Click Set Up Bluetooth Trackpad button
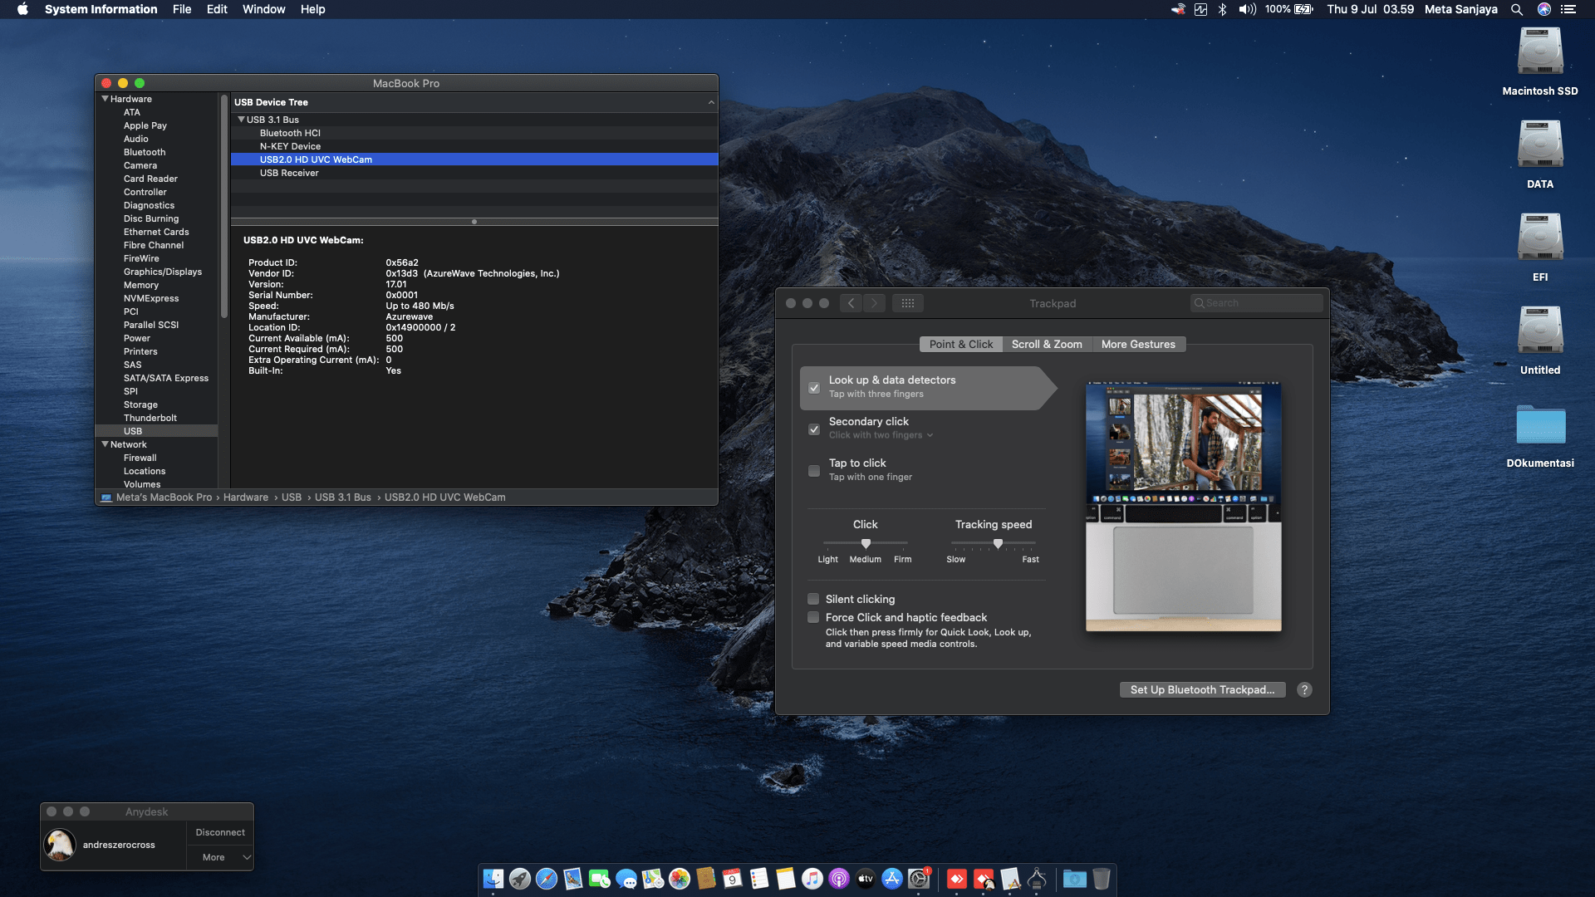This screenshot has width=1595, height=897. [1202, 689]
